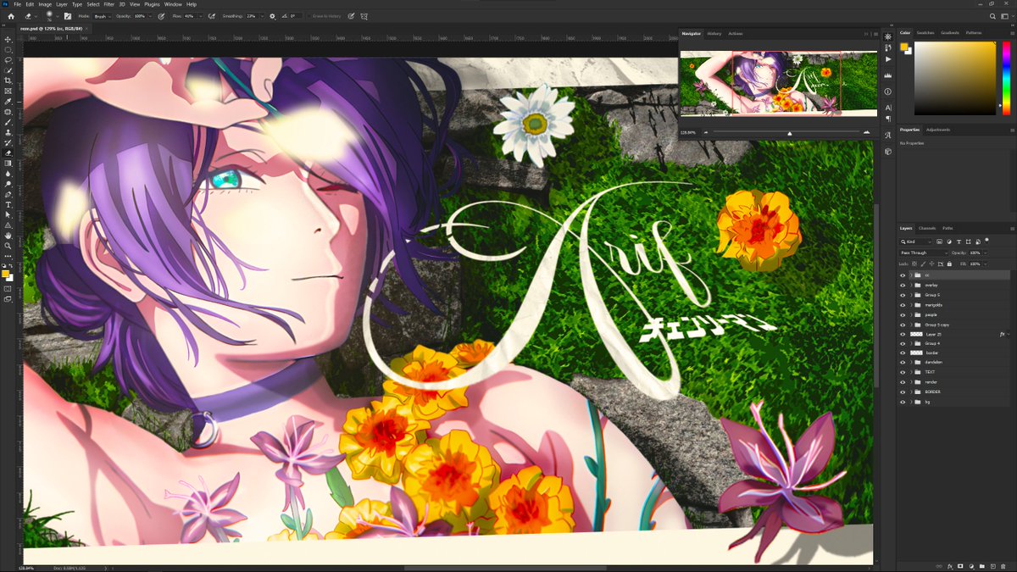This screenshot has height=572, width=1017.
Task: Expand the TEXT layer group
Action: [911, 373]
